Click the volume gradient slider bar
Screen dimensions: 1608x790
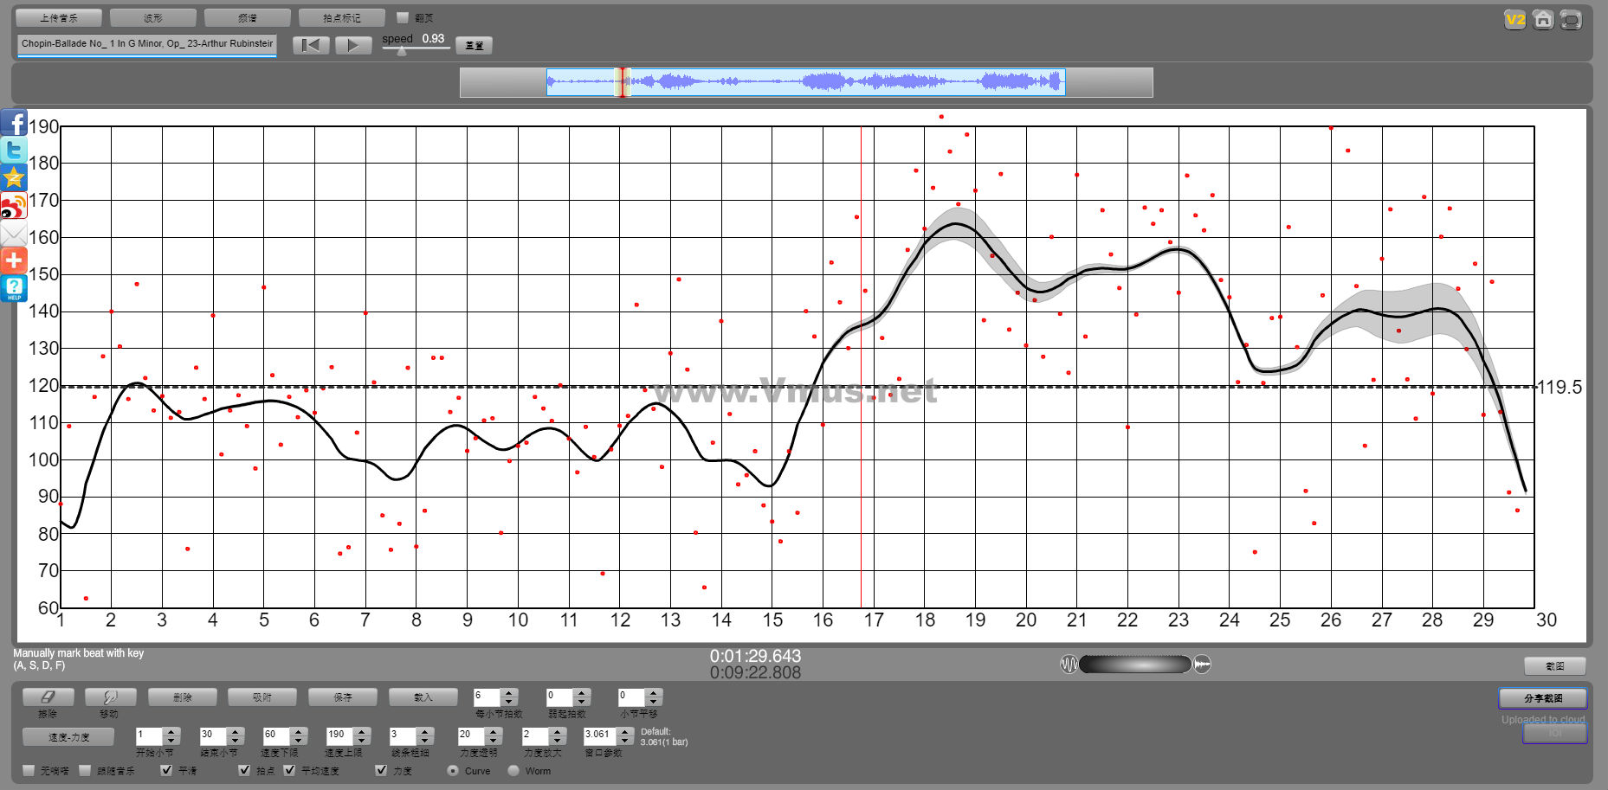click(x=1135, y=665)
